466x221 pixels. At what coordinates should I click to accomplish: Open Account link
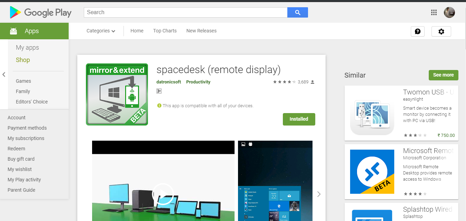coord(17,118)
